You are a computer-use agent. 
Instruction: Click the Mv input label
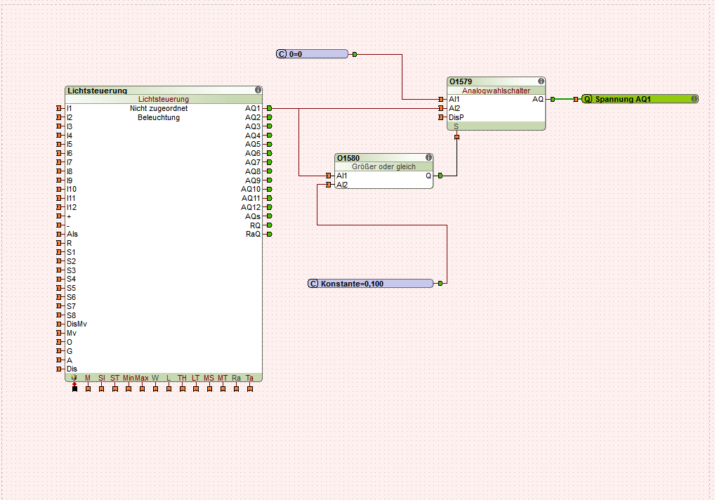coord(72,333)
